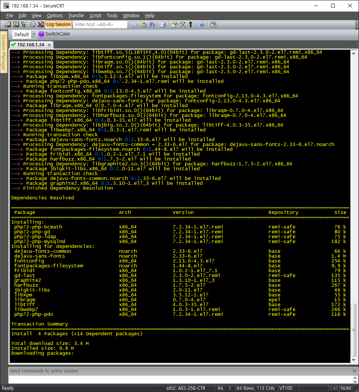Open the File menu
This screenshot has height=392, width=359.
(x=10, y=16)
